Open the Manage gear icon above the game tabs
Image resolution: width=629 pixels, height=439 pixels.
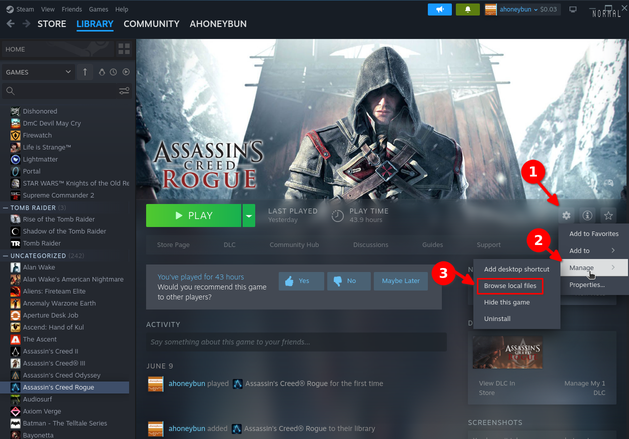566,215
